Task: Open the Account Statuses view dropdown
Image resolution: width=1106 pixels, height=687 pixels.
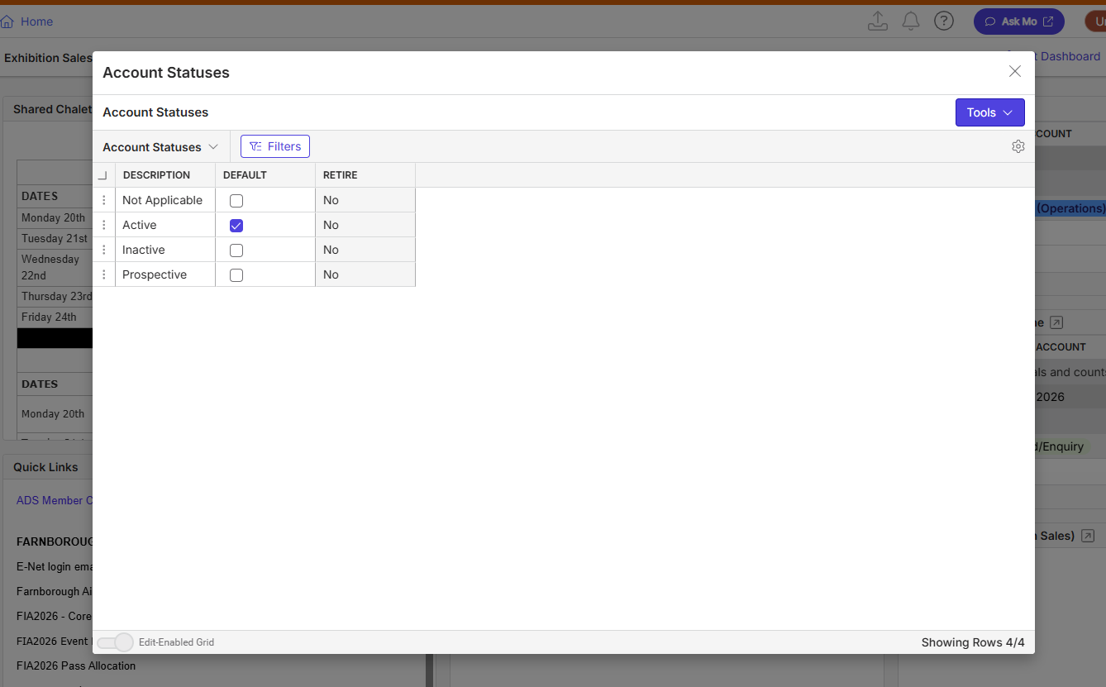Action: (160, 147)
